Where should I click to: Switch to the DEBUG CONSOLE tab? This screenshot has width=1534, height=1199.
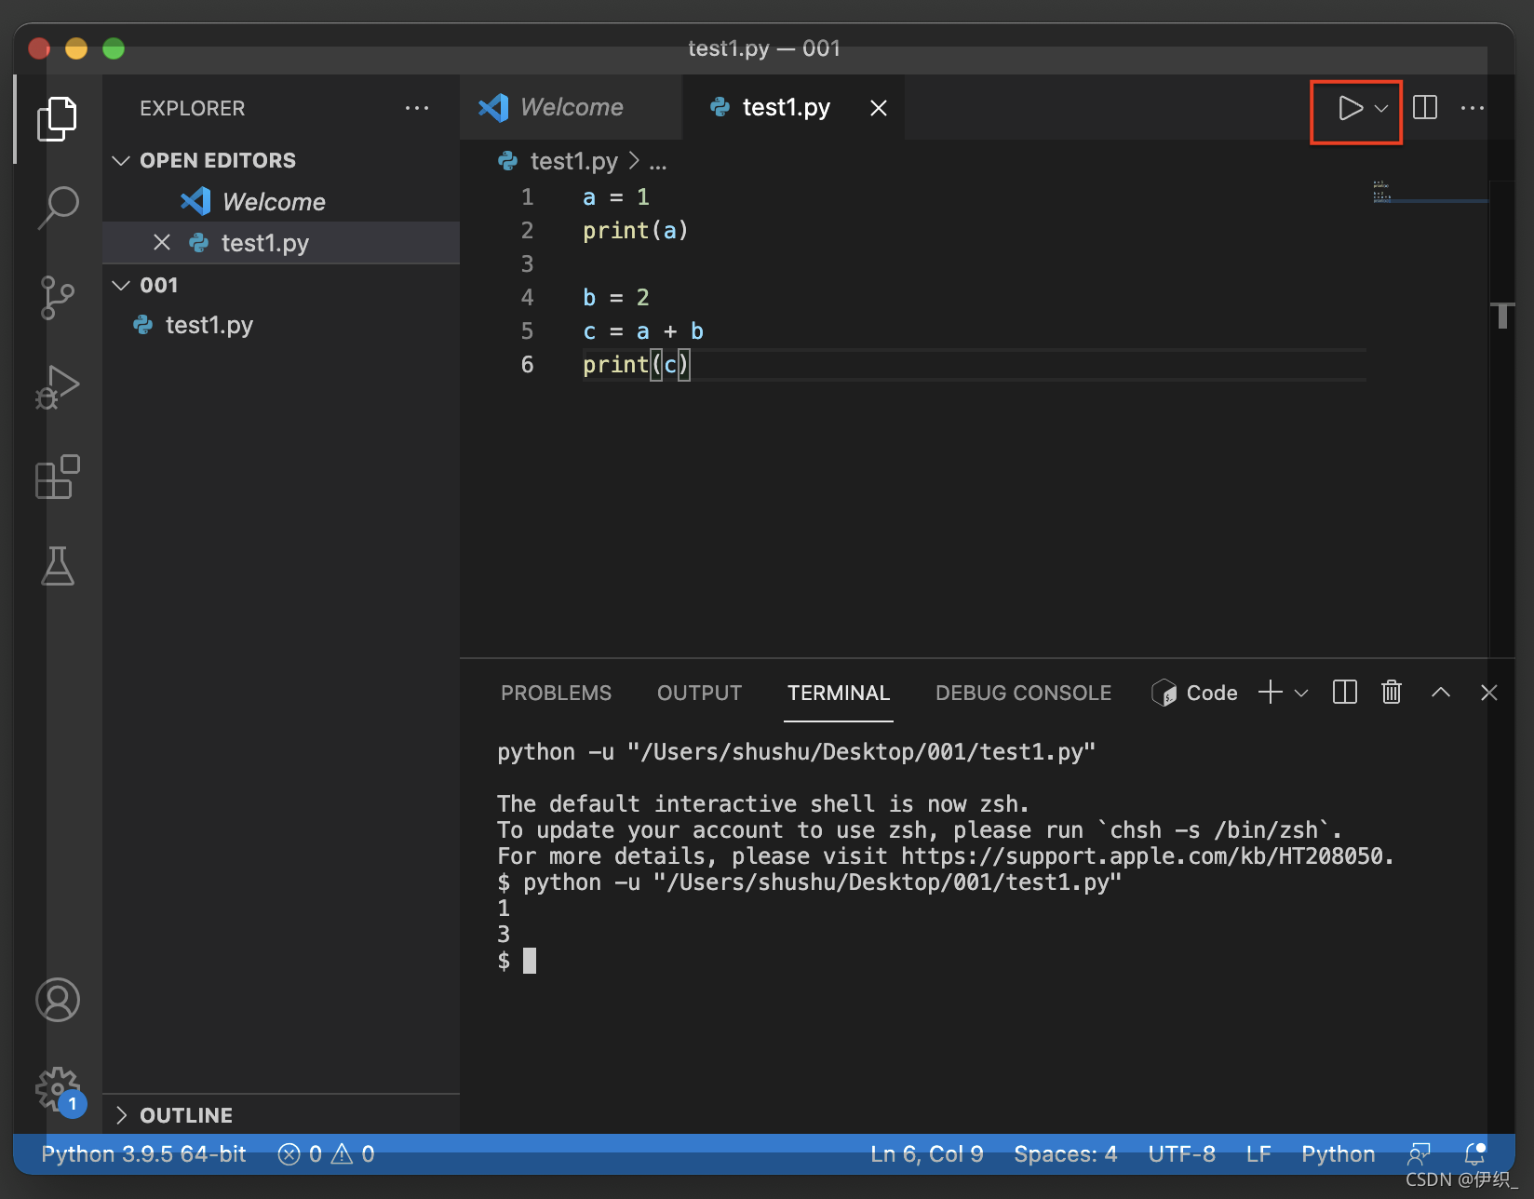coord(1023,694)
